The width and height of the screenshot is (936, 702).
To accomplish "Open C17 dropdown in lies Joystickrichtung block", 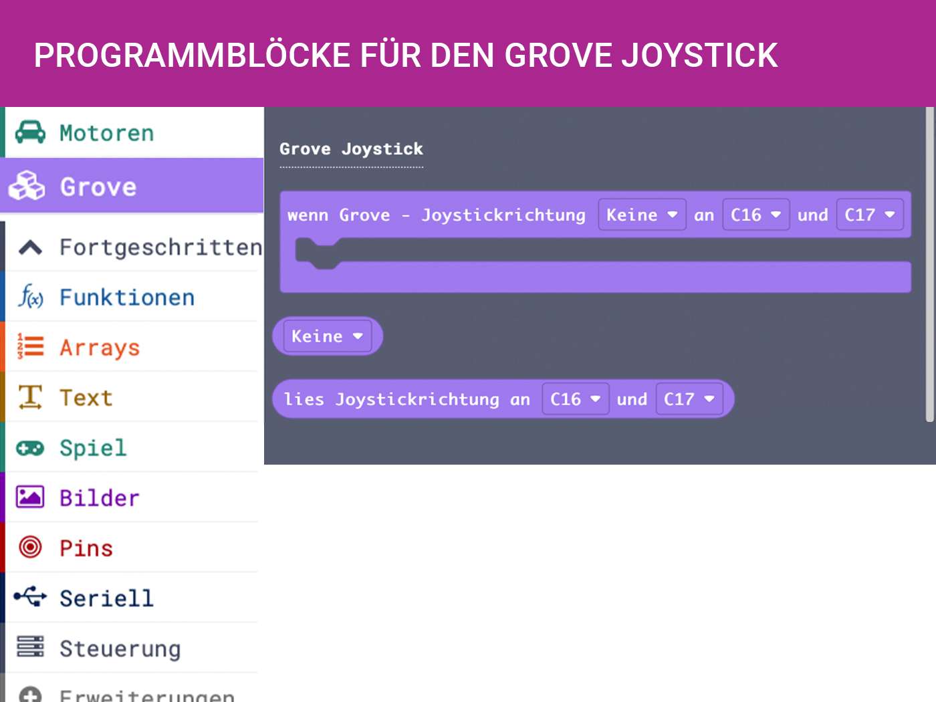I will pyautogui.click(x=689, y=399).
